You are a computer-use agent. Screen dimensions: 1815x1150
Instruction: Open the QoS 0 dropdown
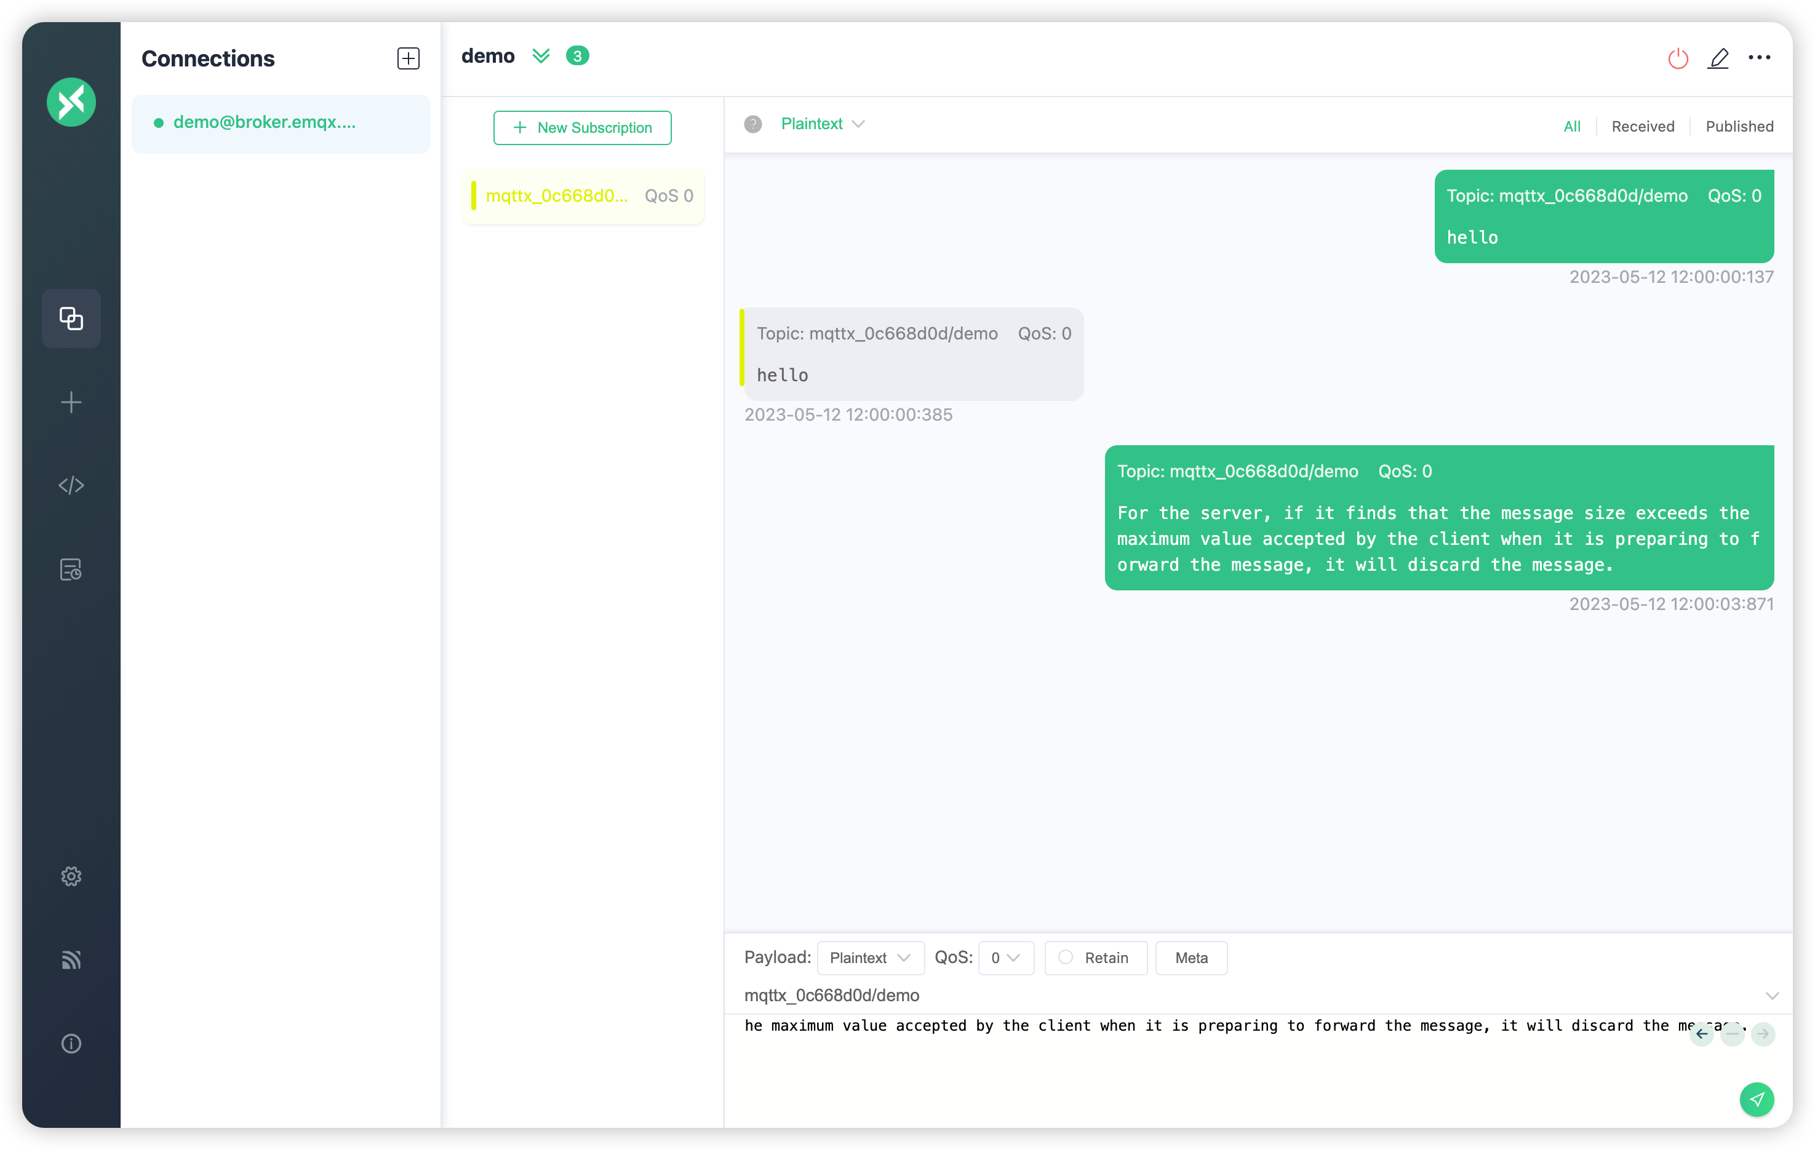(x=1005, y=957)
